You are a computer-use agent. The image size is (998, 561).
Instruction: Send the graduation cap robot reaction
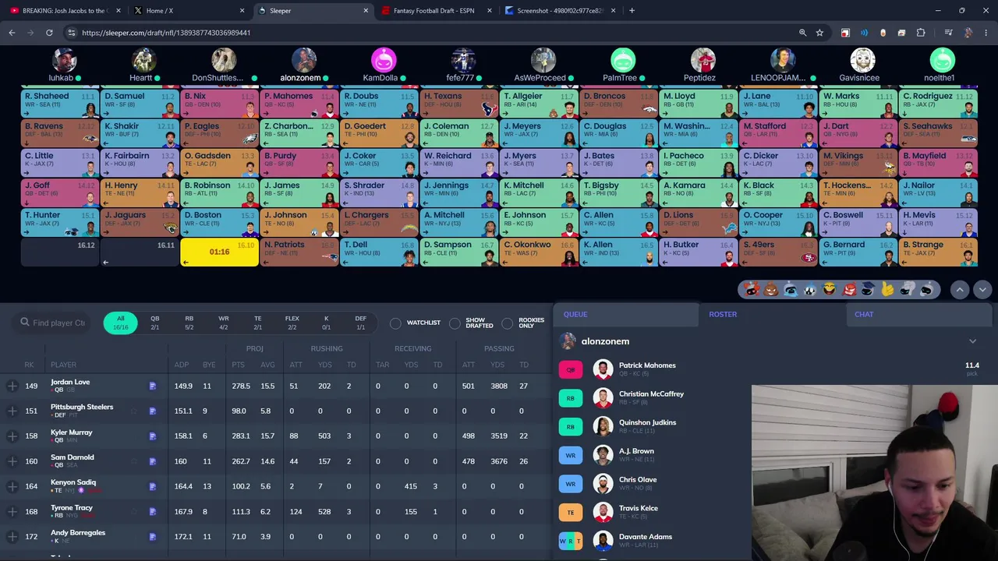tap(869, 289)
